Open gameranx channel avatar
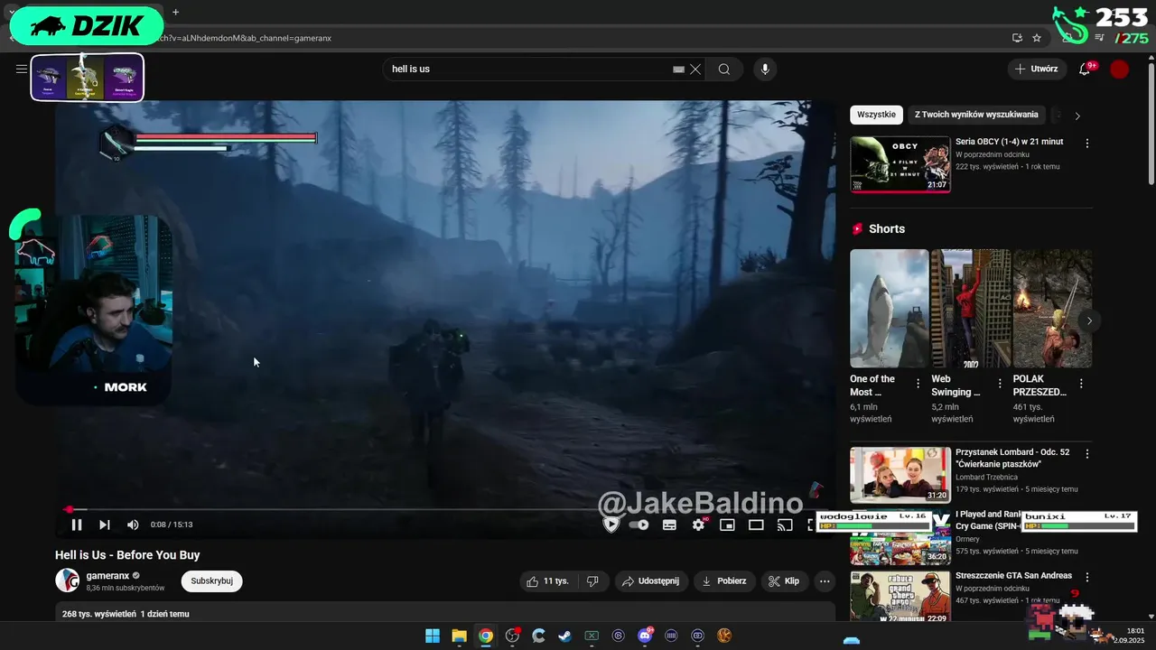The width and height of the screenshot is (1156, 650). click(68, 580)
